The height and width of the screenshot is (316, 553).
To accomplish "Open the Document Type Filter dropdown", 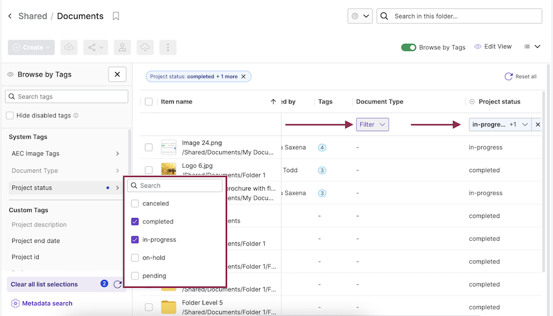I will [x=373, y=125].
